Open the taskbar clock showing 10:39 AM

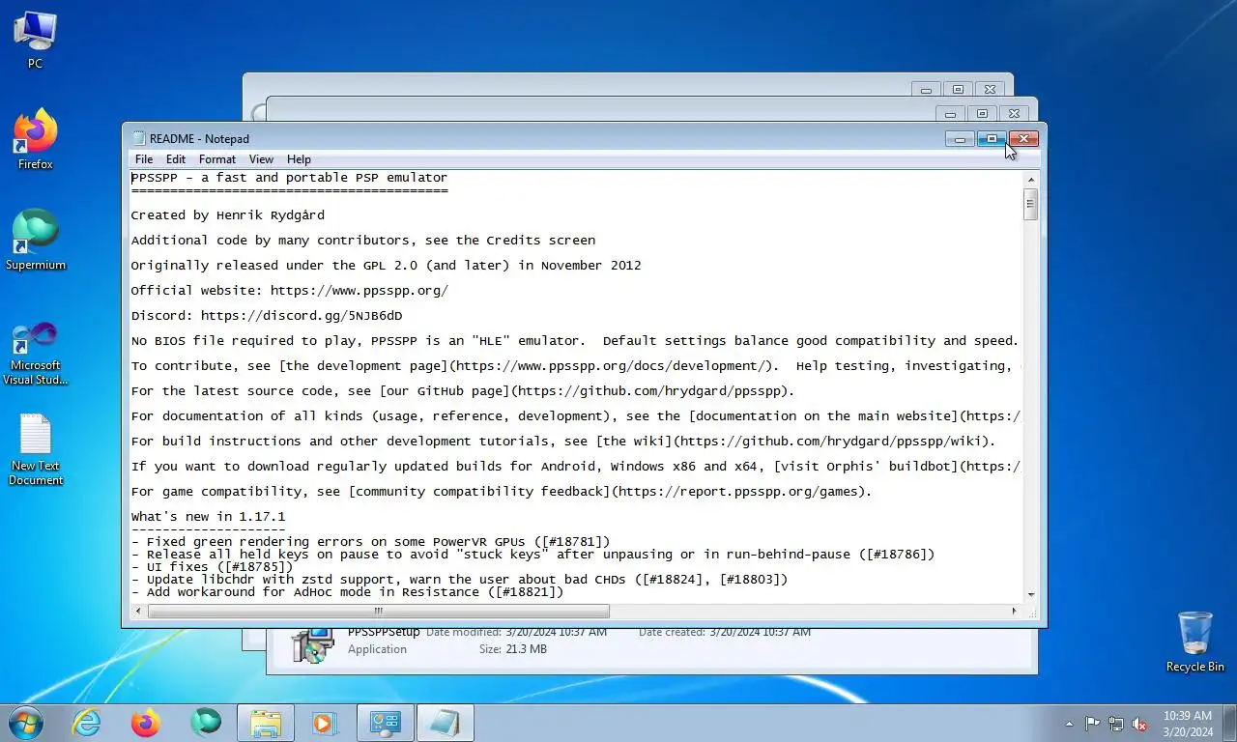point(1189,724)
